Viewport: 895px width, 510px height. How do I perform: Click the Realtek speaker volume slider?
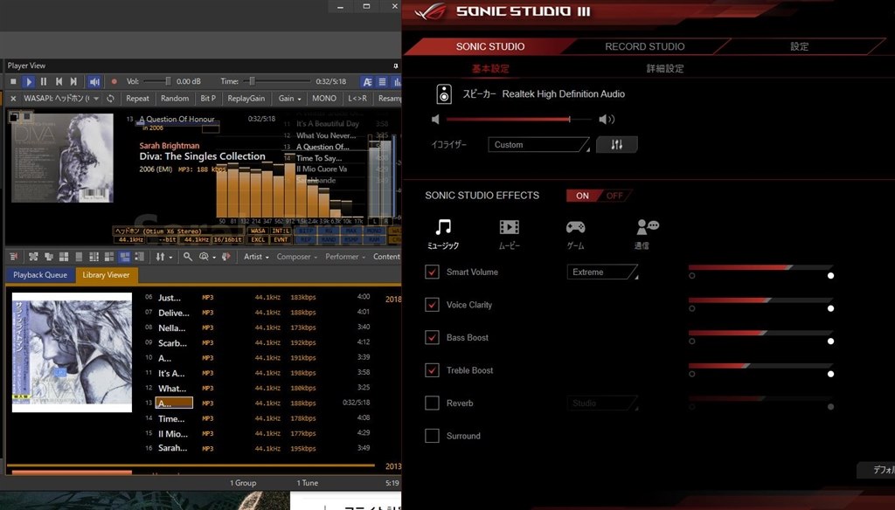pos(518,120)
